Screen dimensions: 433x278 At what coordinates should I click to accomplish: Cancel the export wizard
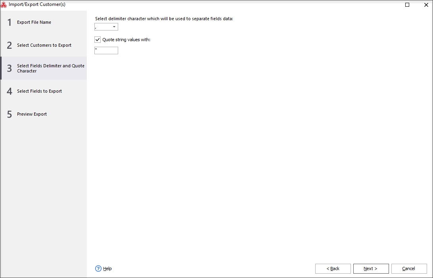click(409, 268)
